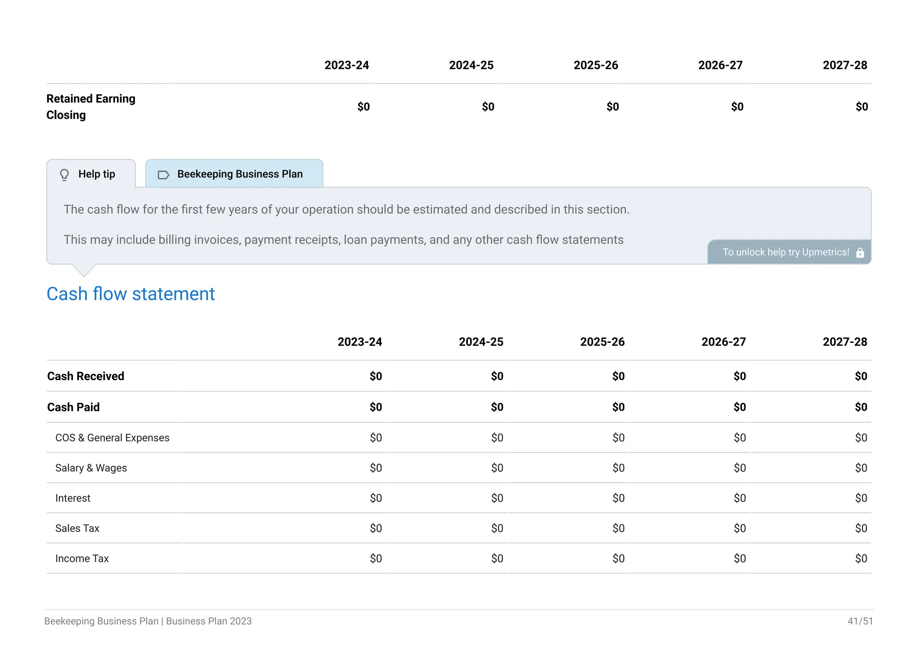Click the 2027-28 header in cash flow table
The height and width of the screenshot is (649, 918).
(x=844, y=342)
